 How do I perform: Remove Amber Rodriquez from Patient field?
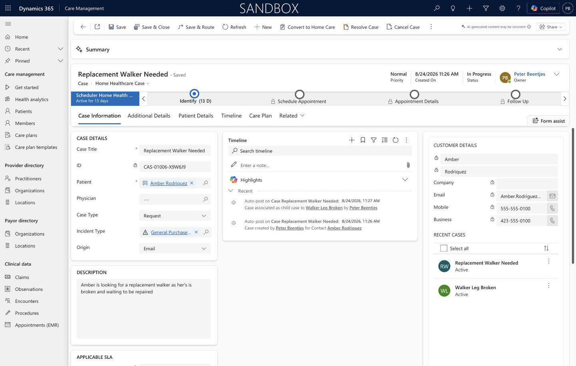(x=192, y=183)
